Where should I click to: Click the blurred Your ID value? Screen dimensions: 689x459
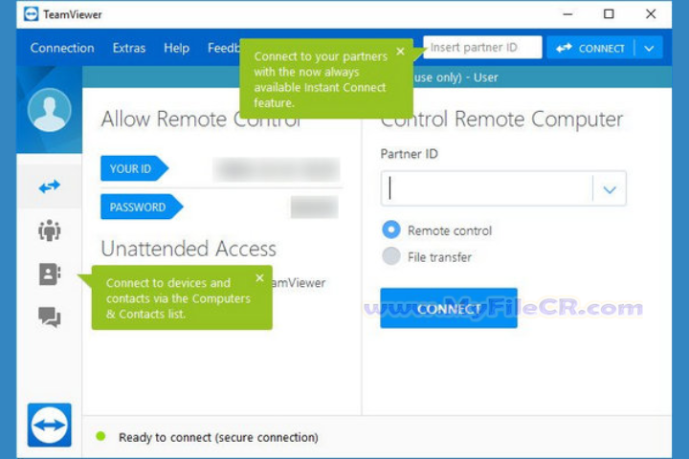tap(277, 169)
